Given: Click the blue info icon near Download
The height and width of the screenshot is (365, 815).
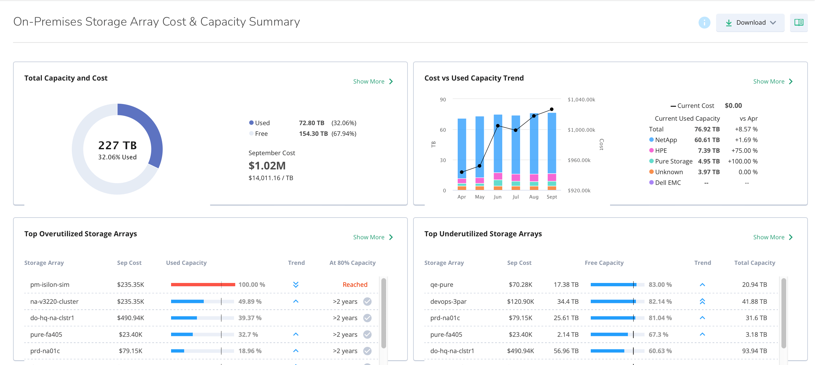Looking at the screenshot, I should coord(704,23).
